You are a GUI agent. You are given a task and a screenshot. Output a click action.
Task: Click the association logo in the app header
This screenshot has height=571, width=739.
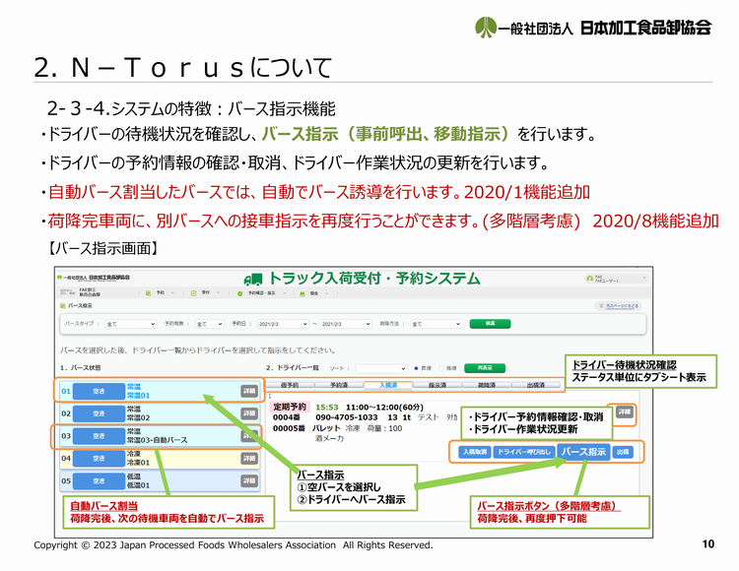tap(94, 278)
